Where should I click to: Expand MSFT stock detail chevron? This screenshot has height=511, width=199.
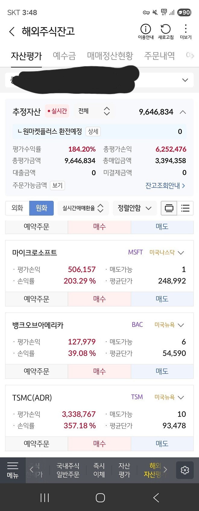[x=180, y=253]
